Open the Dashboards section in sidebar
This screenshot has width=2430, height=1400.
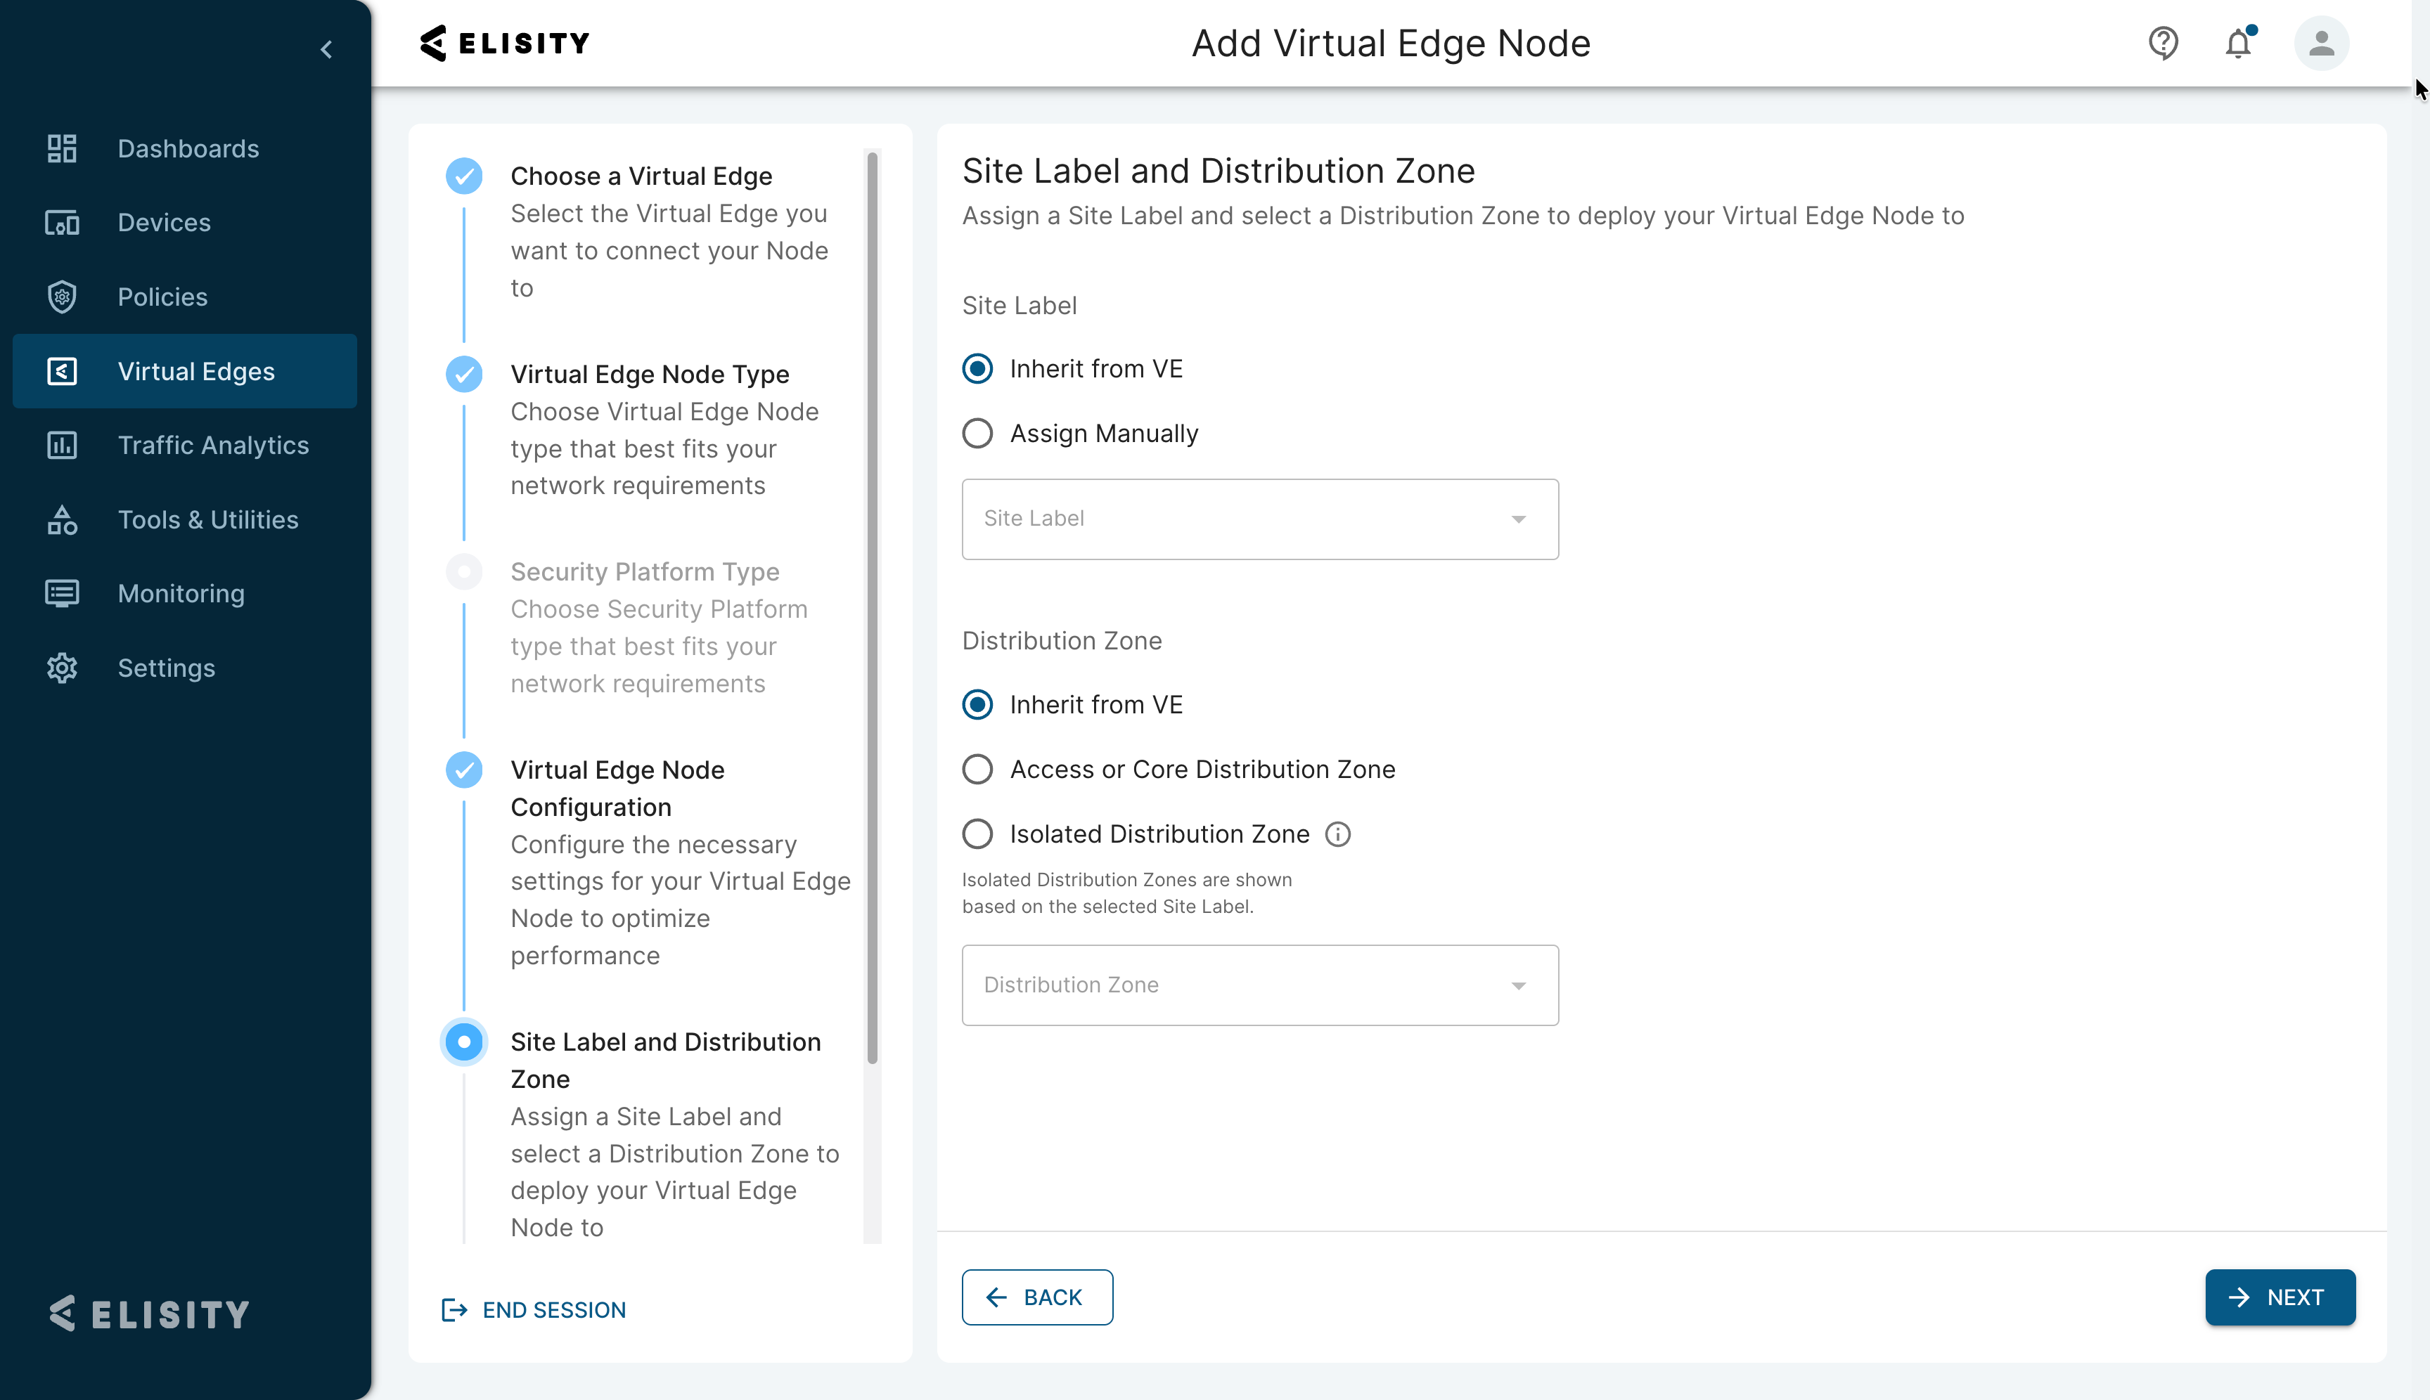tap(188, 148)
